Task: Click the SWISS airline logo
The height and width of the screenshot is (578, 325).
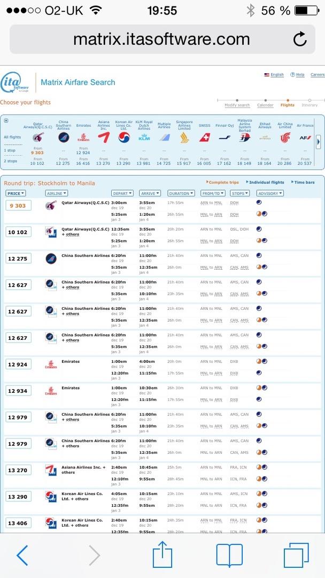Action: point(204,138)
